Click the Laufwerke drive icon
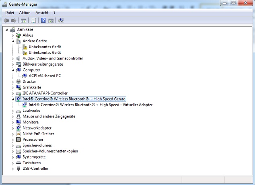This screenshot has width=255, height=185. tap(19, 111)
